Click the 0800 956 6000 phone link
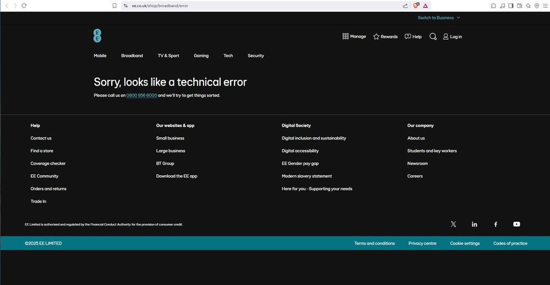 (x=141, y=95)
